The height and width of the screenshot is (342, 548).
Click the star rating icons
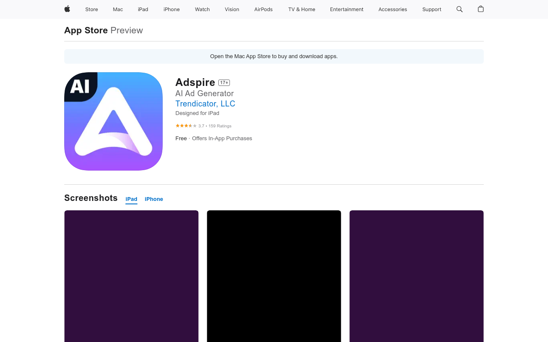click(x=186, y=126)
